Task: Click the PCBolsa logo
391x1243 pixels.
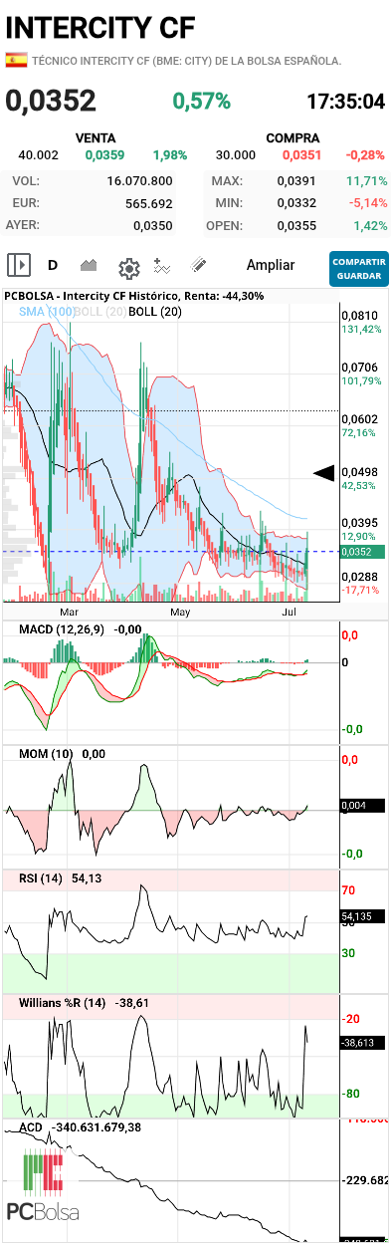Action: pyautogui.click(x=43, y=1186)
